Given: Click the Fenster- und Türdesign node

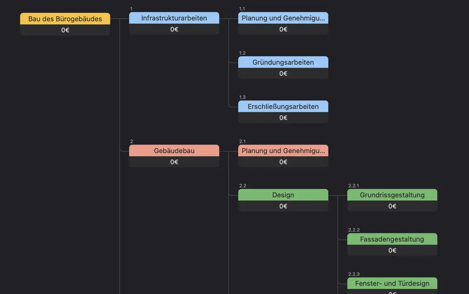Looking at the screenshot, I should point(392,283).
